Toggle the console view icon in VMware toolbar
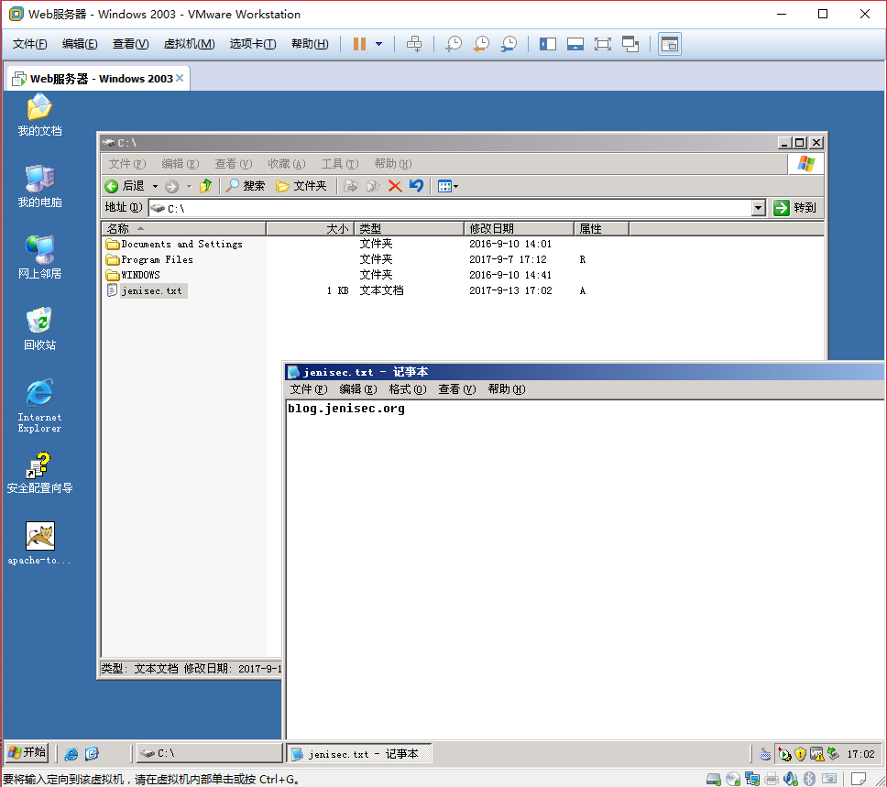Screen dimensions: 887x787 (670, 44)
